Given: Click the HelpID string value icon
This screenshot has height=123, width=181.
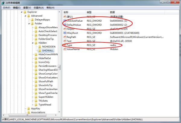Looking at the screenshot, I should tap(65, 29).
